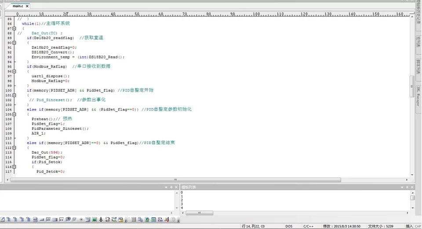Click the green picture icon in the bottom toolbar
Viewport: 422px width, 229px height.
pos(94,219)
